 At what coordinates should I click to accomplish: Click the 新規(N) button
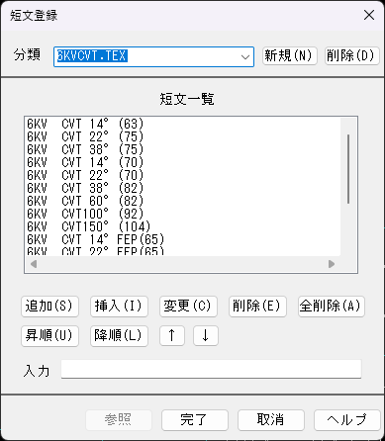click(290, 55)
